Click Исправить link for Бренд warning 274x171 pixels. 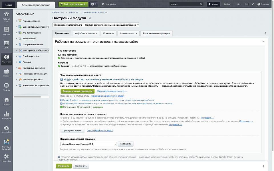(207, 118)
